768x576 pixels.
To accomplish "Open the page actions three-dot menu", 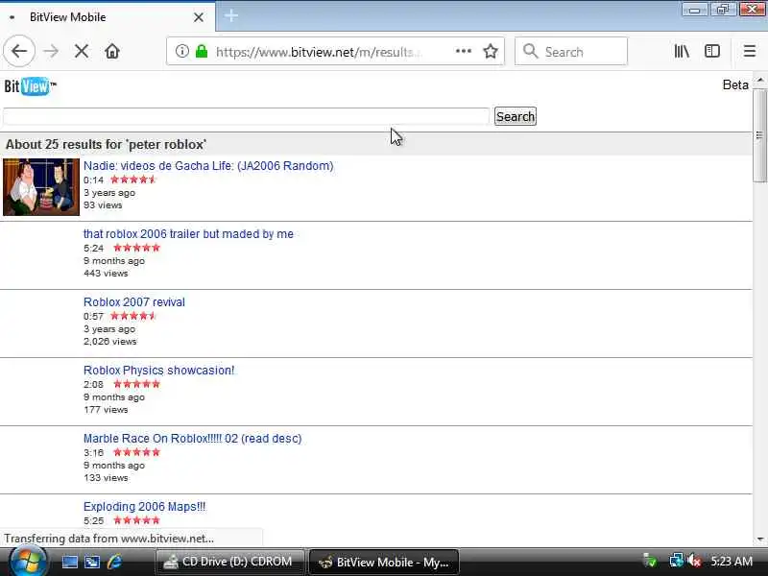I will click(x=464, y=51).
